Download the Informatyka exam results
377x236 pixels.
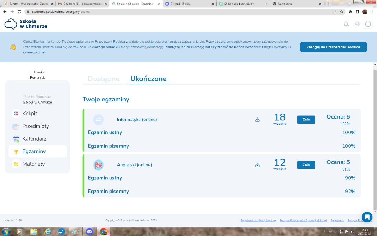pyautogui.click(x=257, y=120)
